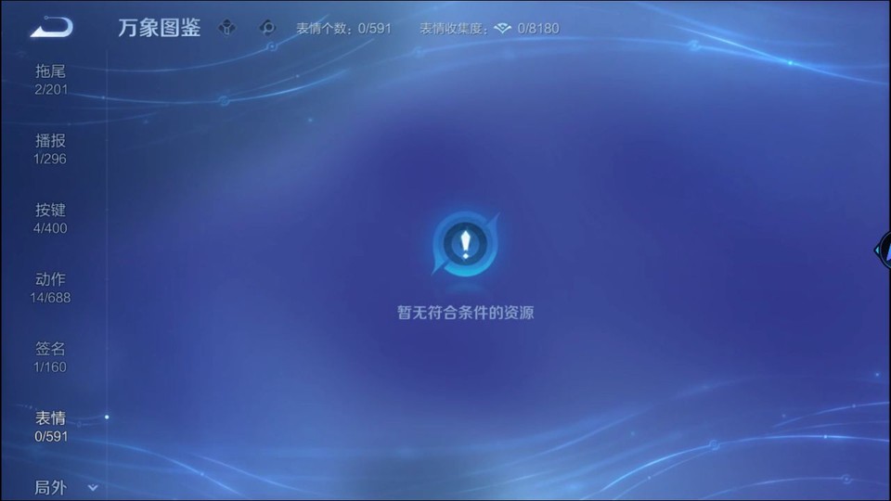The width and height of the screenshot is (891, 501).
Task: Select the 表情 0/591 category
Action: (50, 427)
